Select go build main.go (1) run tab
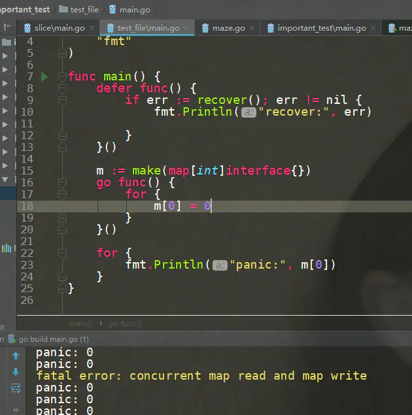 (x=54, y=339)
